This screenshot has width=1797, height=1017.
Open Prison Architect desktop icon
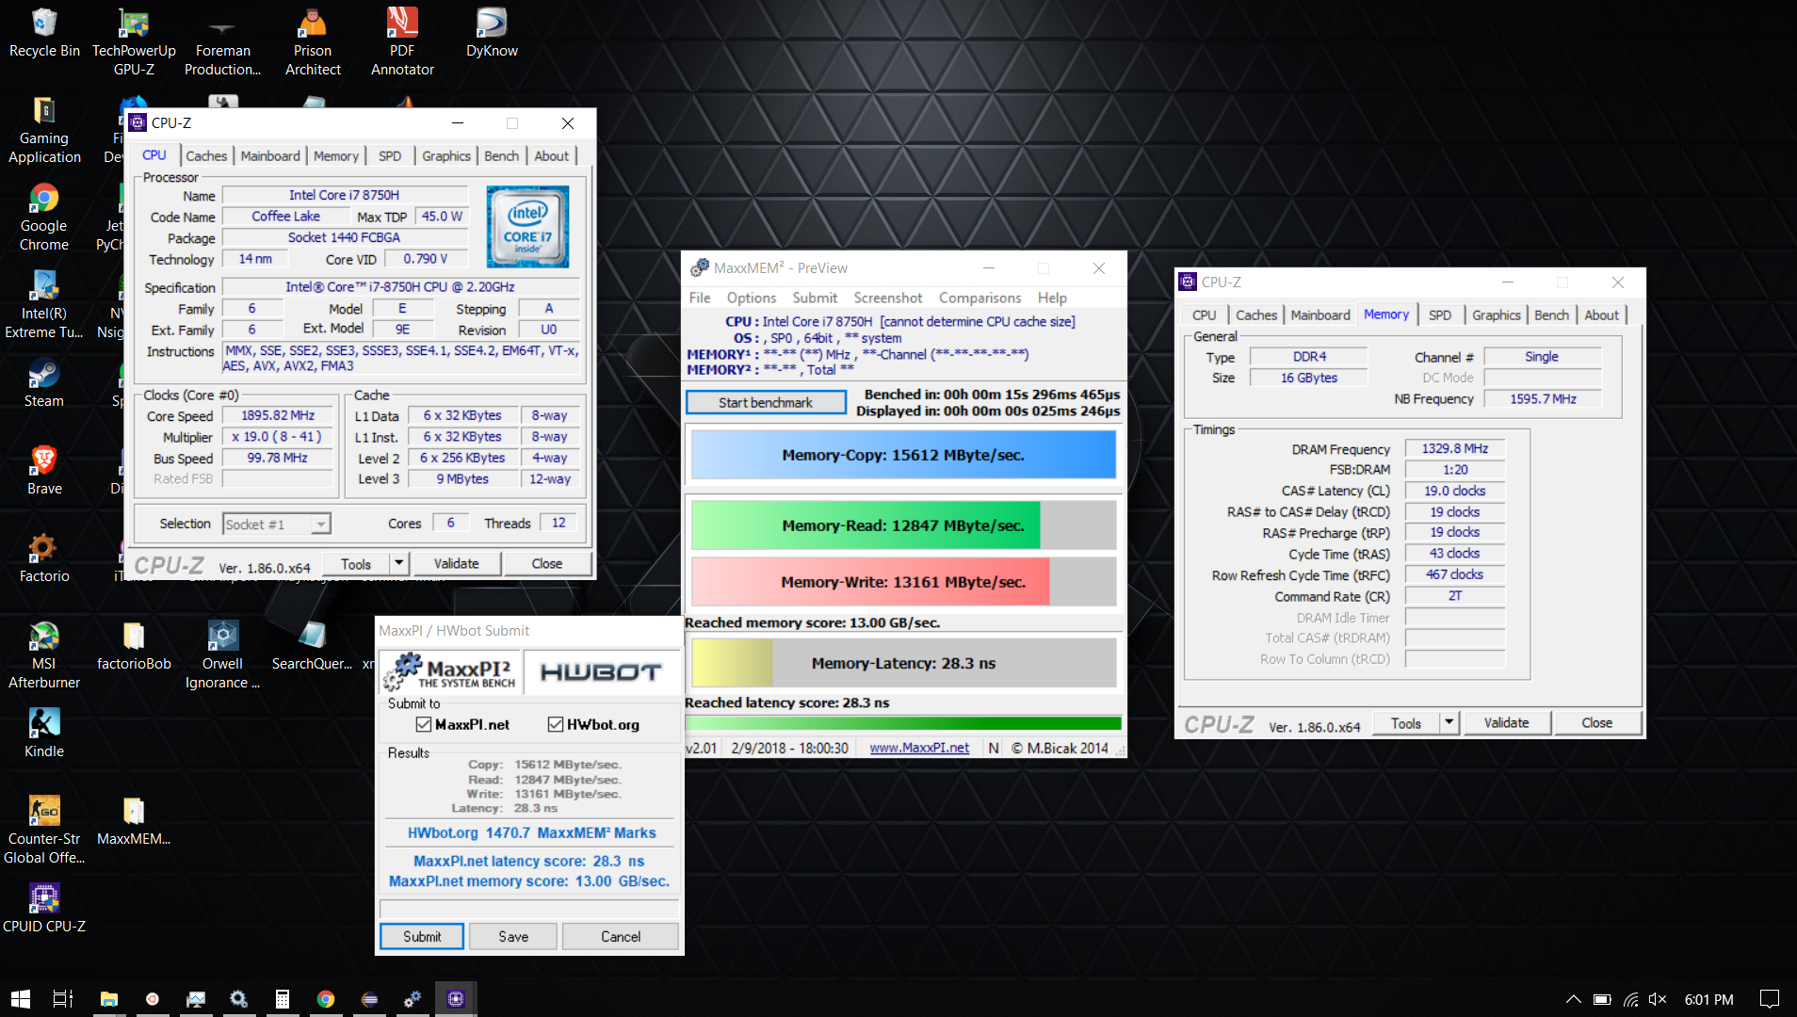[x=313, y=42]
